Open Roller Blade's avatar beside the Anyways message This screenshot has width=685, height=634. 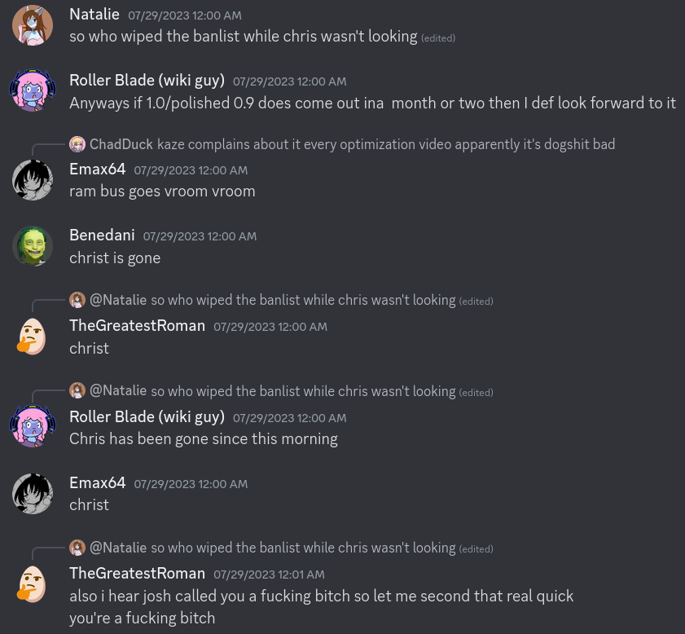[33, 90]
